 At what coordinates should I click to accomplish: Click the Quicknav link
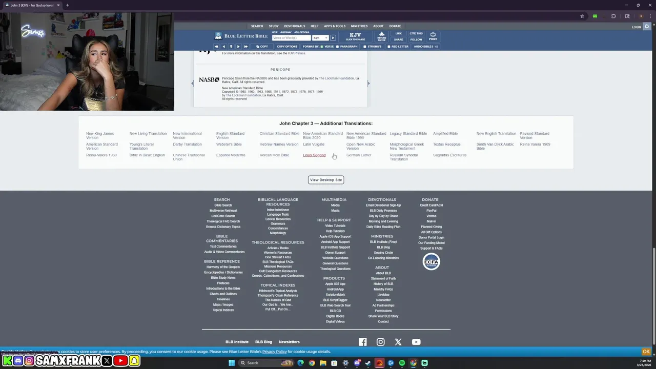click(x=285, y=32)
